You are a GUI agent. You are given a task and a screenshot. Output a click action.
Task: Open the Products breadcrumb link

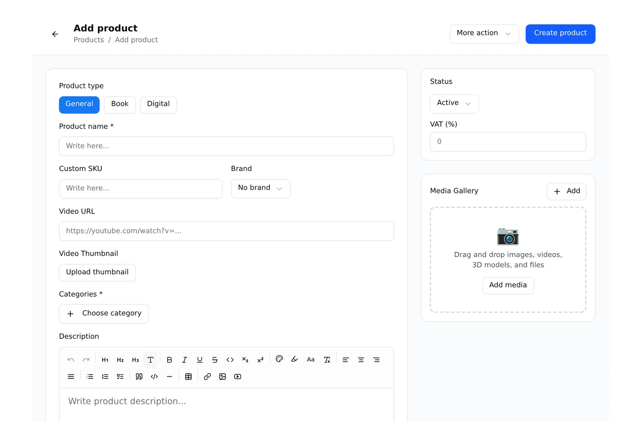coord(89,40)
